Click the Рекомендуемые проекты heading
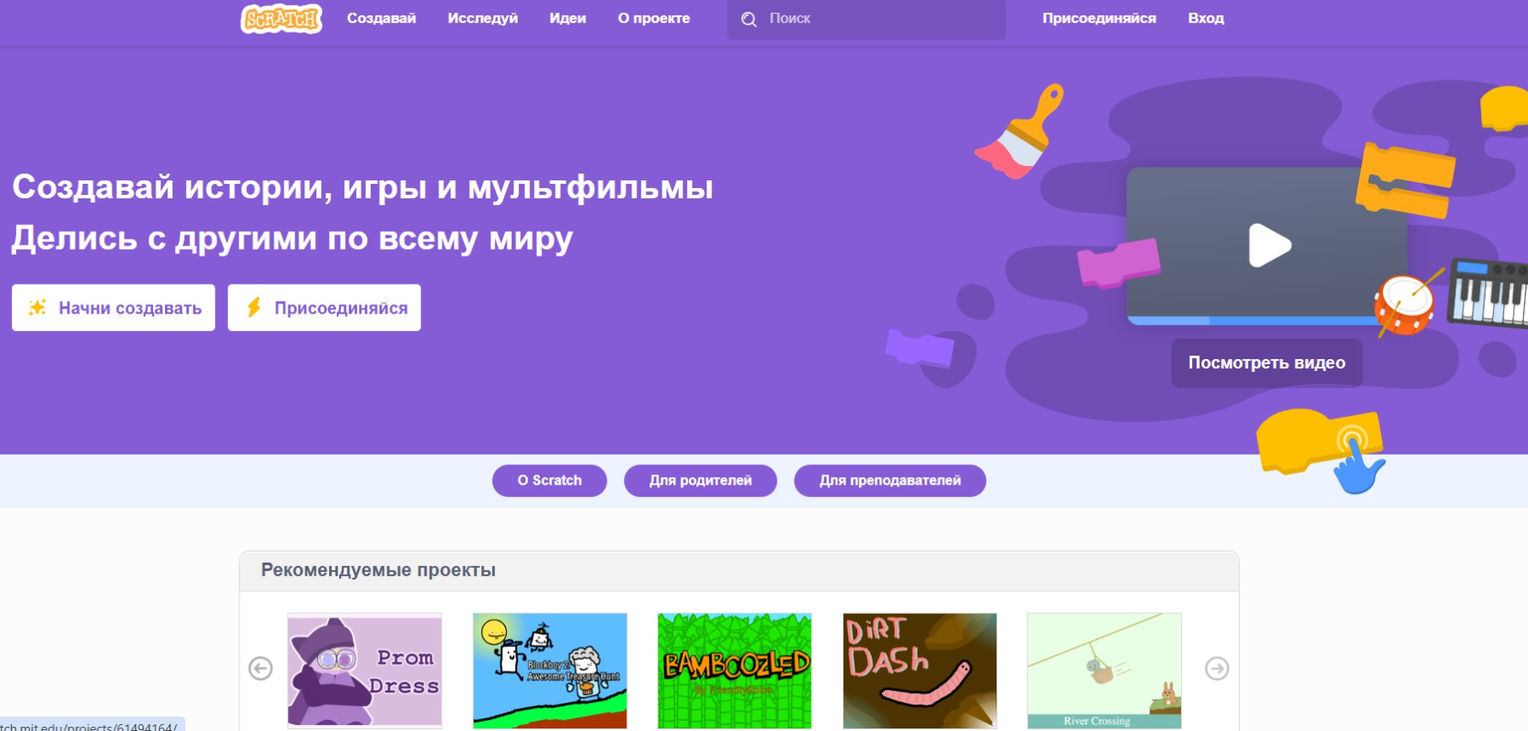Viewport: 1528px width, 731px height. tap(379, 570)
